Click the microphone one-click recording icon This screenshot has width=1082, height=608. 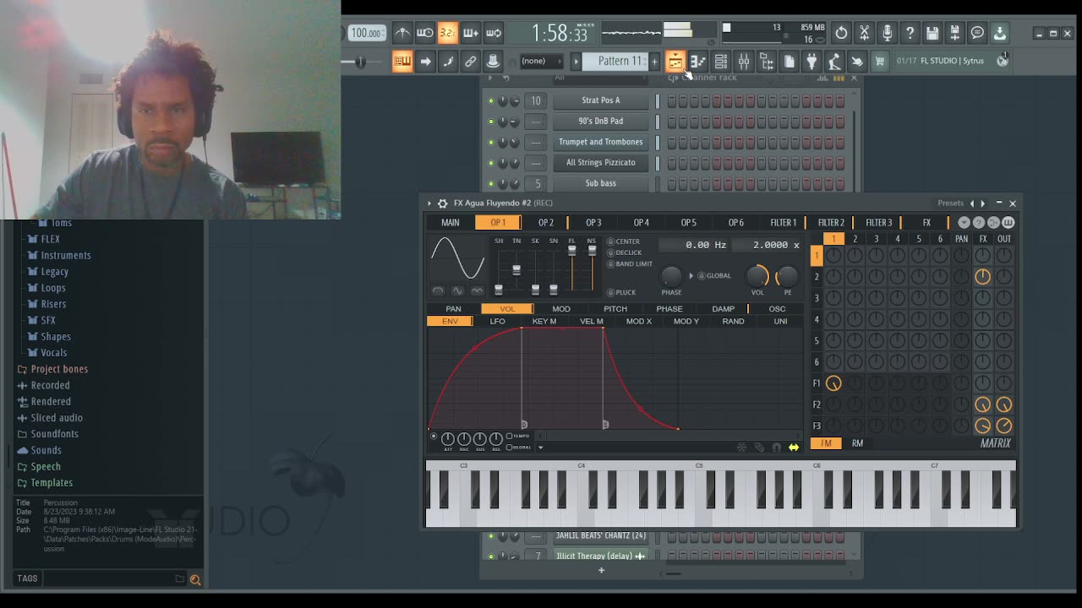[887, 33]
